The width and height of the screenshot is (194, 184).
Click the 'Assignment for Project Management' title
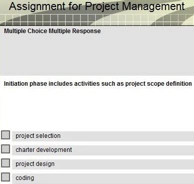click(97, 7)
